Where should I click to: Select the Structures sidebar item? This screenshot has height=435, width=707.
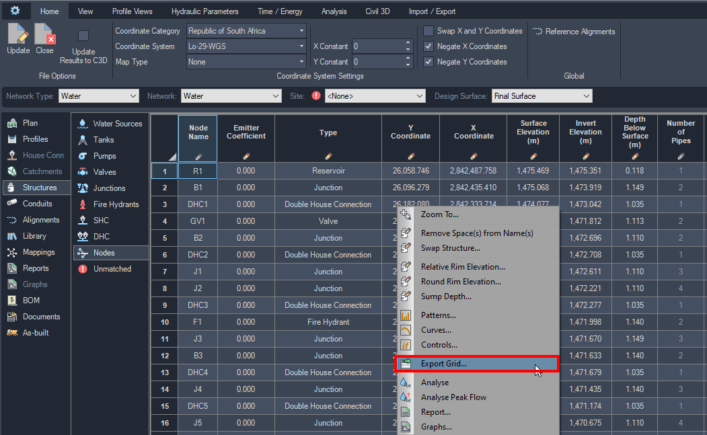point(36,188)
